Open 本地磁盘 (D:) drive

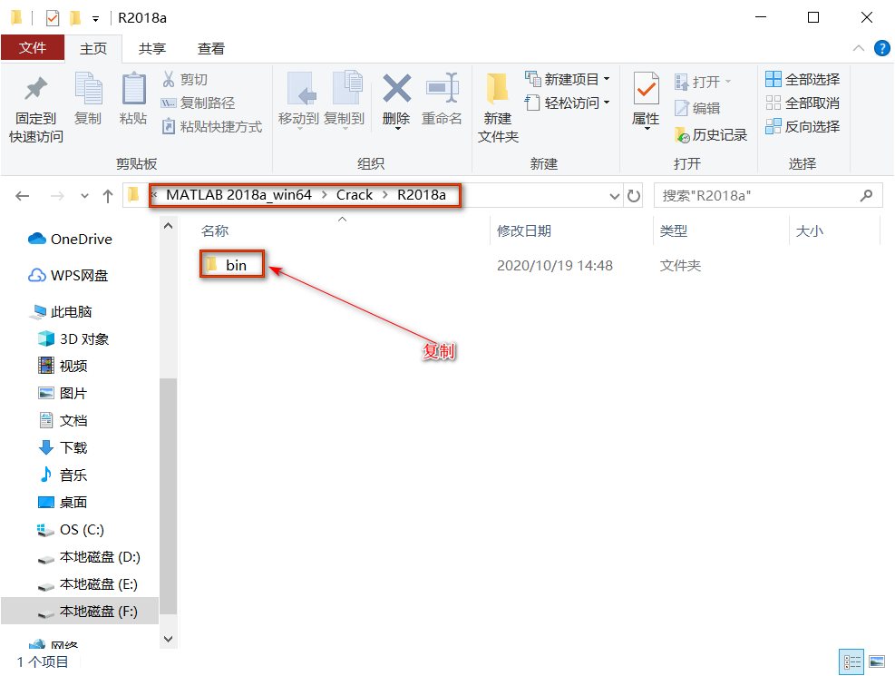pos(89,557)
